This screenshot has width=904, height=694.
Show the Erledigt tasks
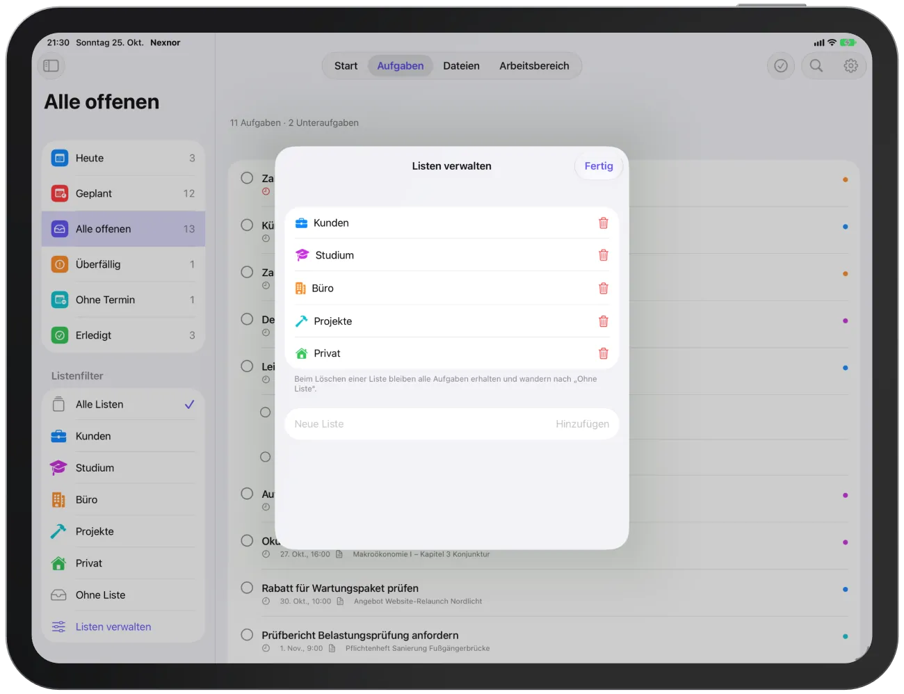(123, 335)
